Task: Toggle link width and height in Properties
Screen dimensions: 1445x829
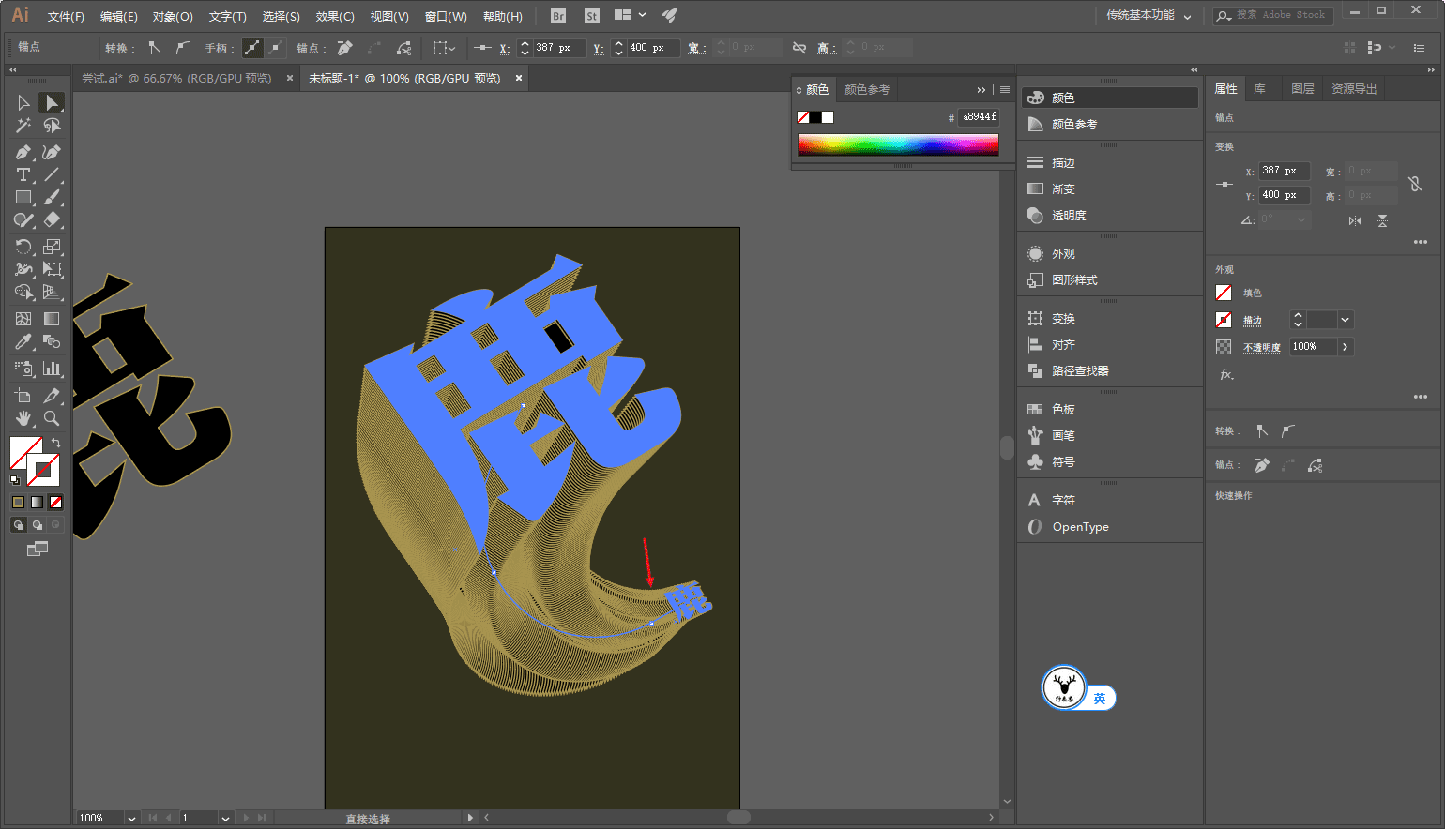Action: pyautogui.click(x=1415, y=184)
